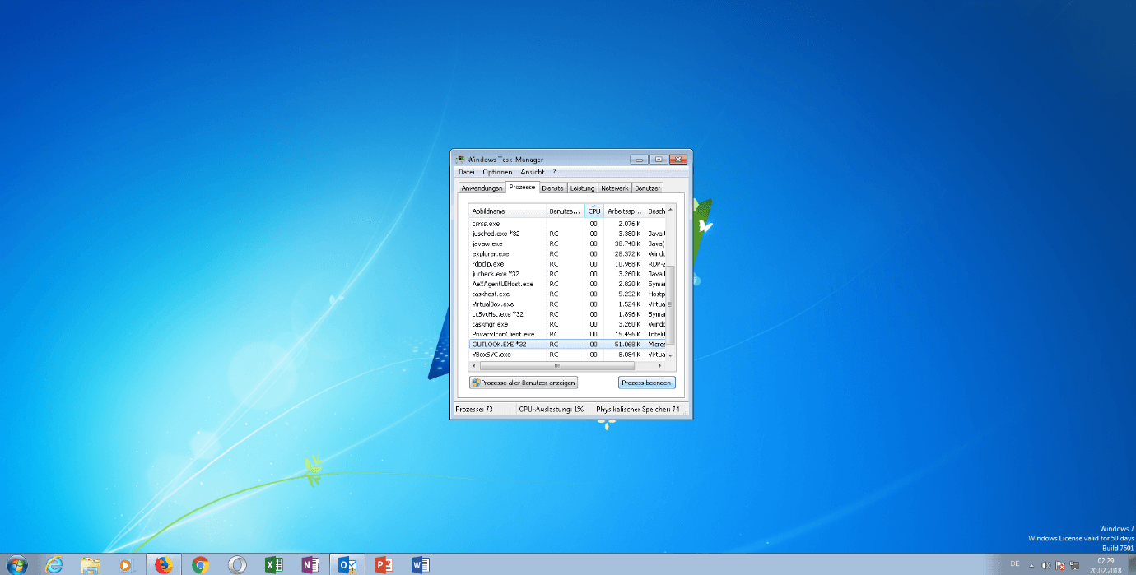Select the jucheck.exe *32 process
Screen dimensions: 1136x575
(567, 274)
